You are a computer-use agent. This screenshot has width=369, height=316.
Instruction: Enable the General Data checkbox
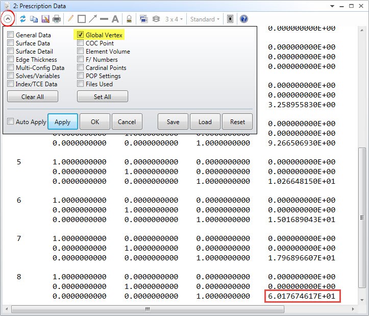tap(10, 35)
